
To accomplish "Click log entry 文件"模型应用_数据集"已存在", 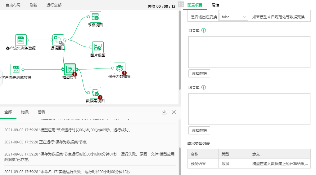I will [x=90, y=157].
